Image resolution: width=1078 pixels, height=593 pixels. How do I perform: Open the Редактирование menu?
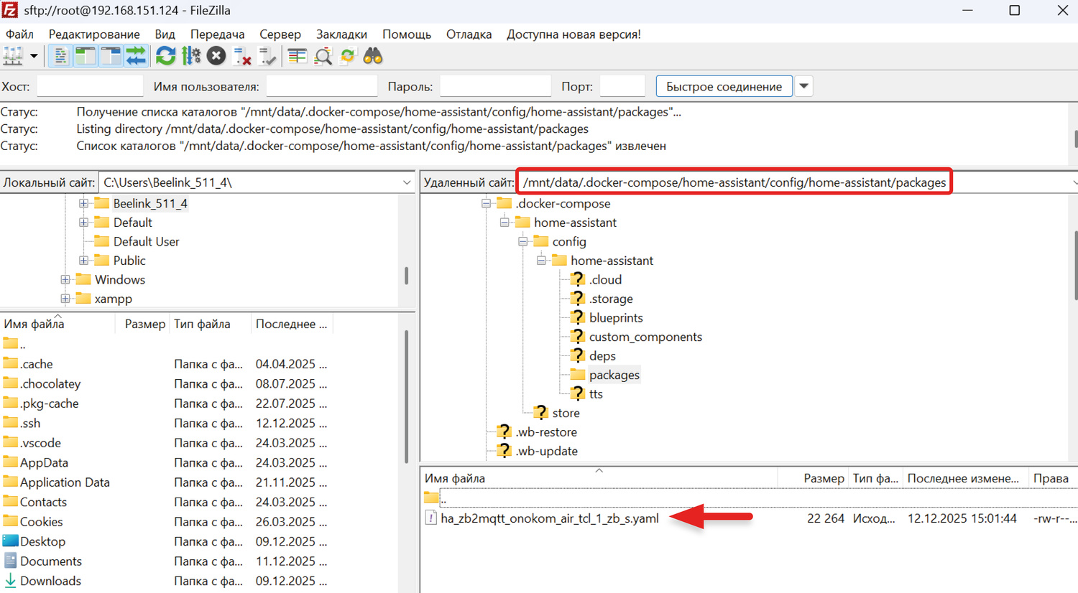(94, 34)
